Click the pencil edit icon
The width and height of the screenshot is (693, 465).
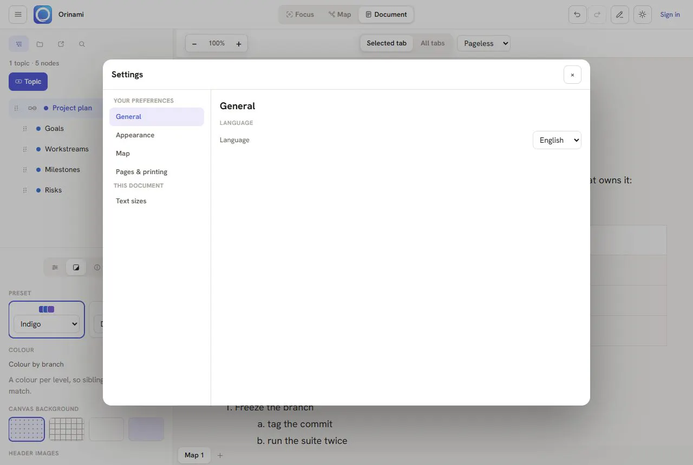click(x=620, y=15)
